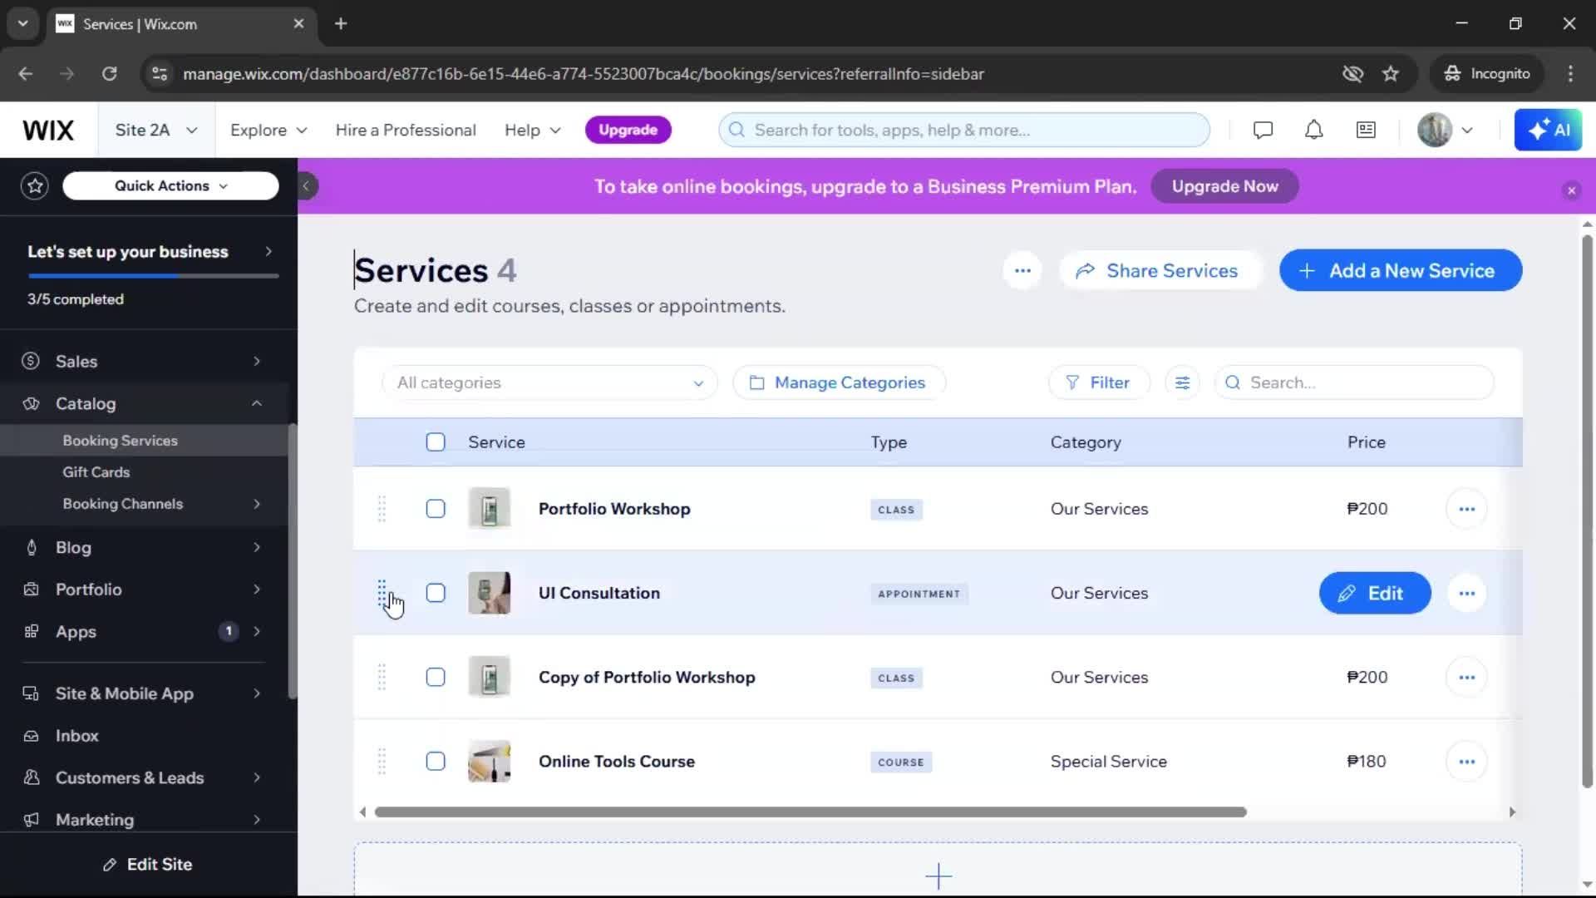Open Blog in sidebar
1596x898 pixels.
coord(144,548)
